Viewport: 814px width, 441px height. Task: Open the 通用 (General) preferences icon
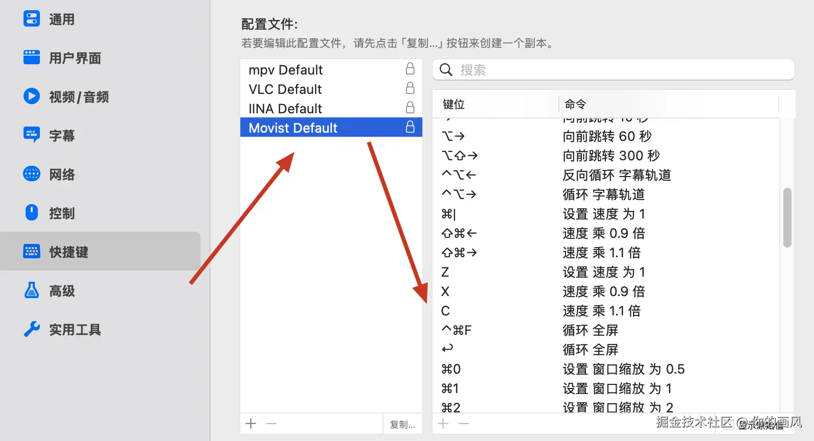tap(32, 19)
